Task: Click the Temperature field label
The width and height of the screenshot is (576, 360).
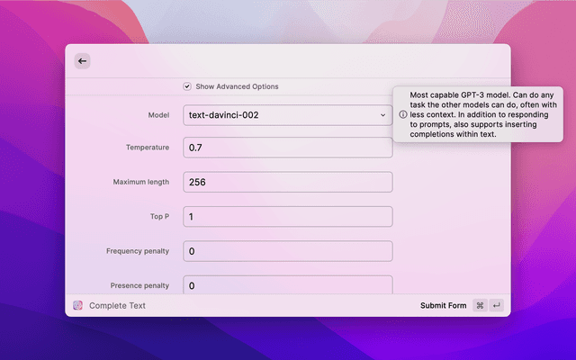Action: click(148, 147)
